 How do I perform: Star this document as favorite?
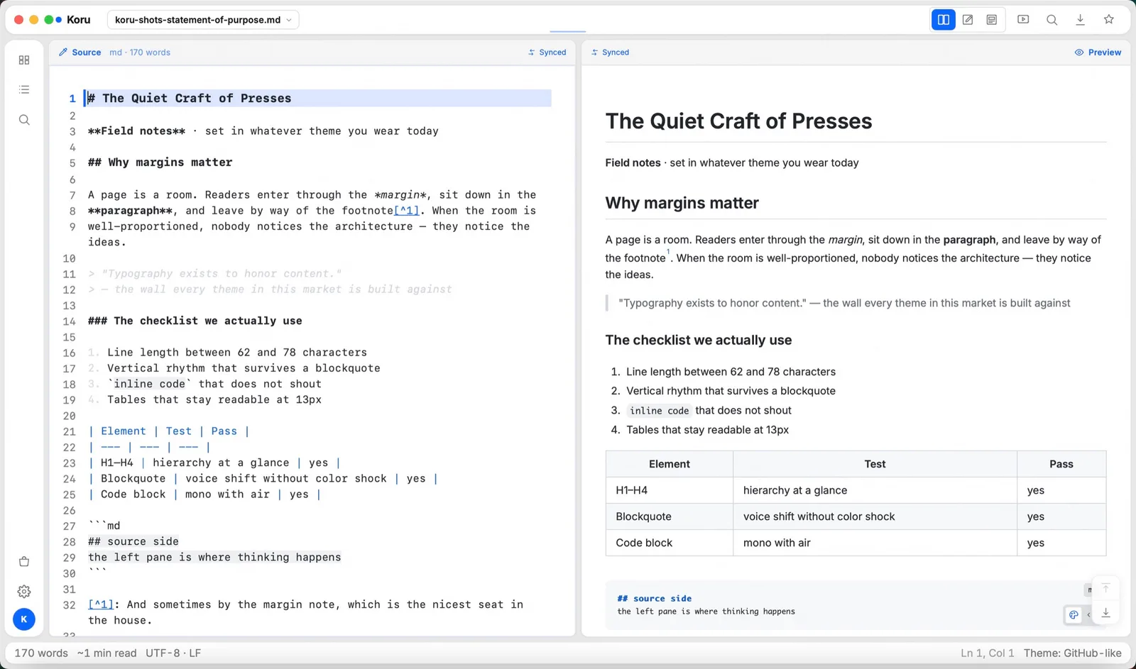coord(1109,20)
